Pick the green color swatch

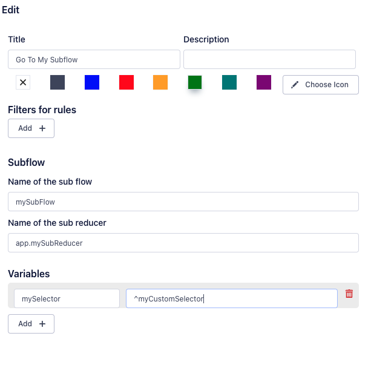[195, 83]
